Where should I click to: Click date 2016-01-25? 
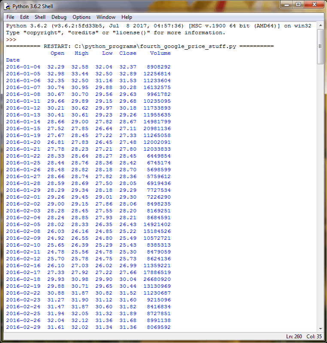[x=23, y=163]
